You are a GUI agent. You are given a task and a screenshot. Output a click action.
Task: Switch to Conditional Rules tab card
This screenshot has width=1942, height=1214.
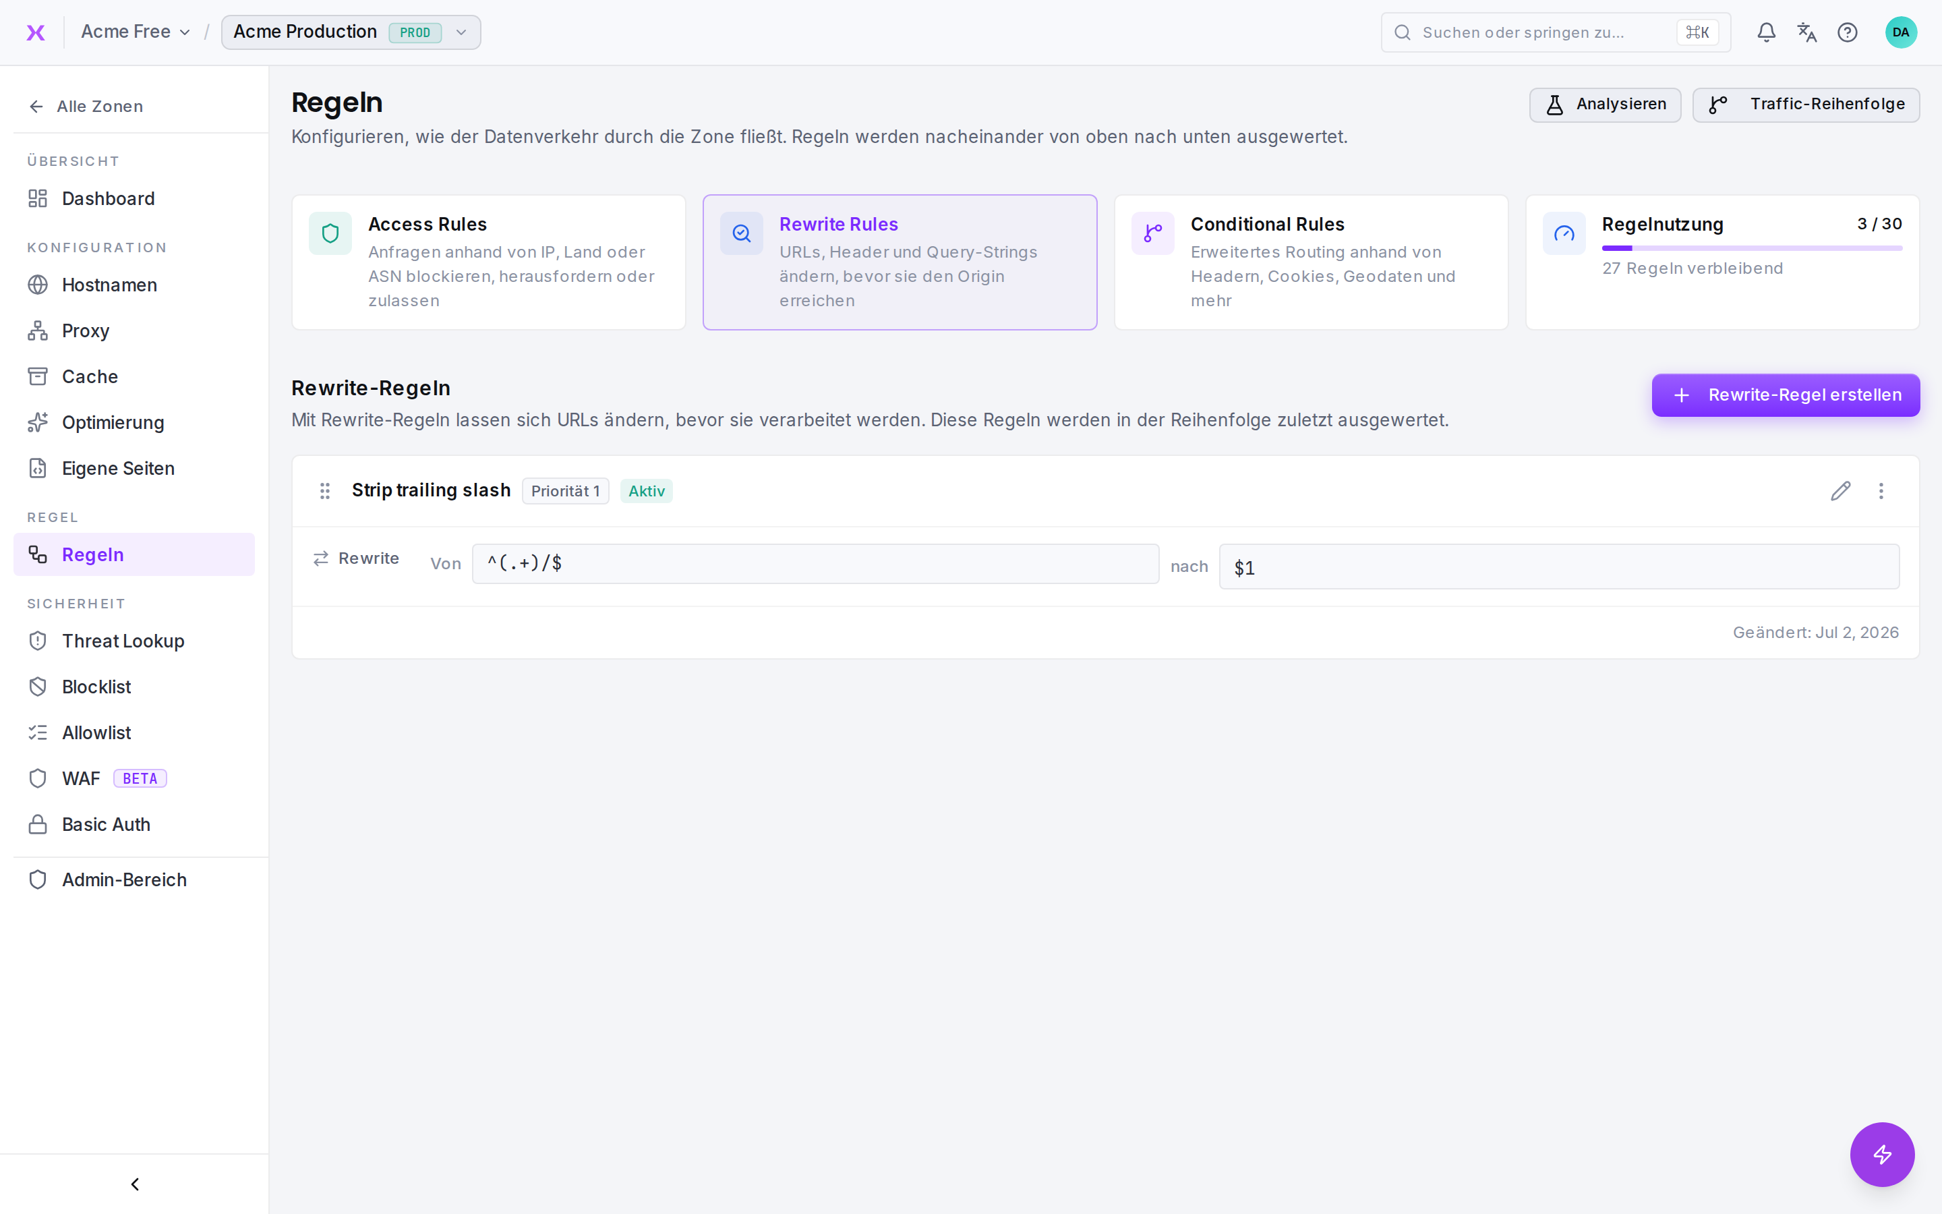click(1310, 262)
